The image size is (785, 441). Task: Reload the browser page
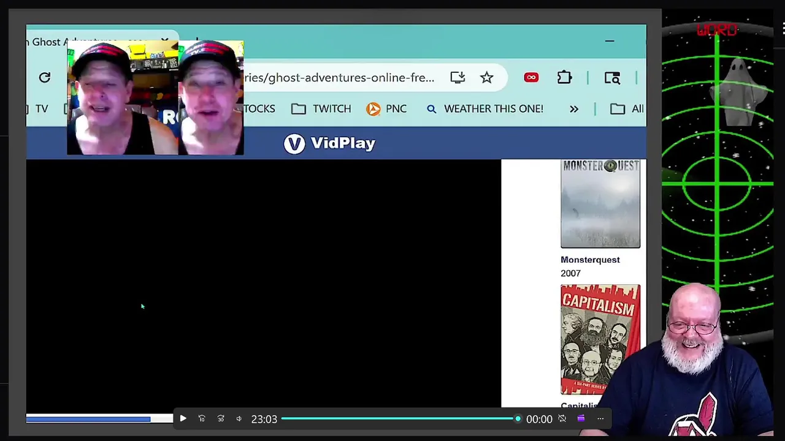[45, 78]
